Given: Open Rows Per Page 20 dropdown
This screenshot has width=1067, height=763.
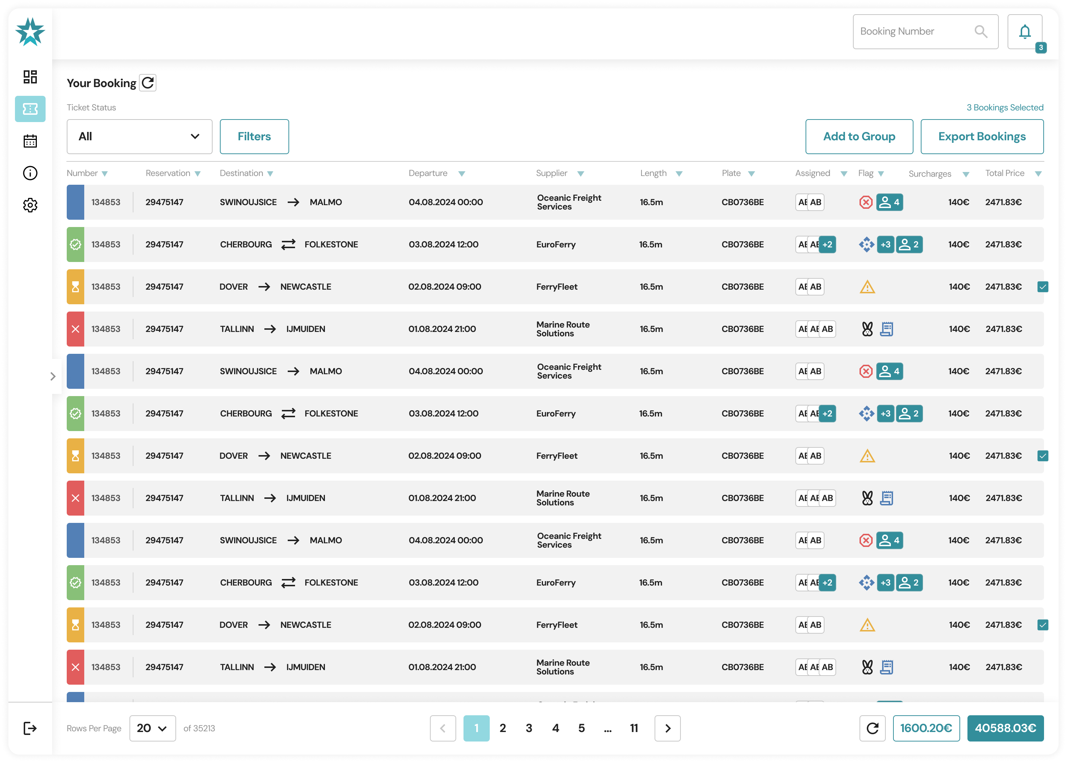Looking at the screenshot, I should pyautogui.click(x=152, y=728).
